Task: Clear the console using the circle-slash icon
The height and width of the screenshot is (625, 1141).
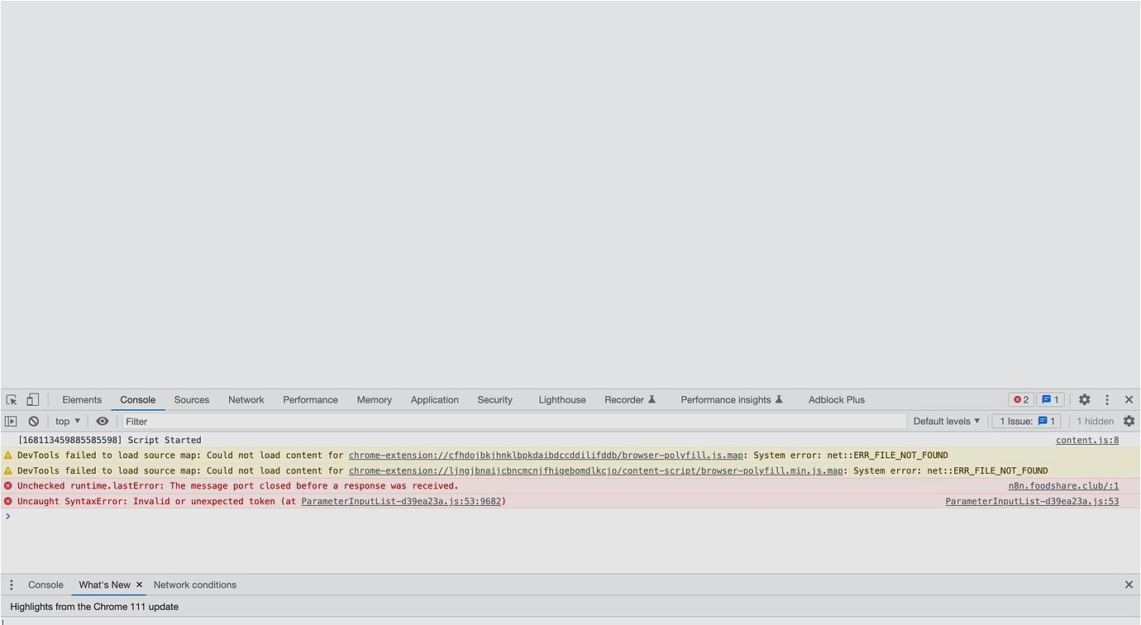Action: click(33, 421)
